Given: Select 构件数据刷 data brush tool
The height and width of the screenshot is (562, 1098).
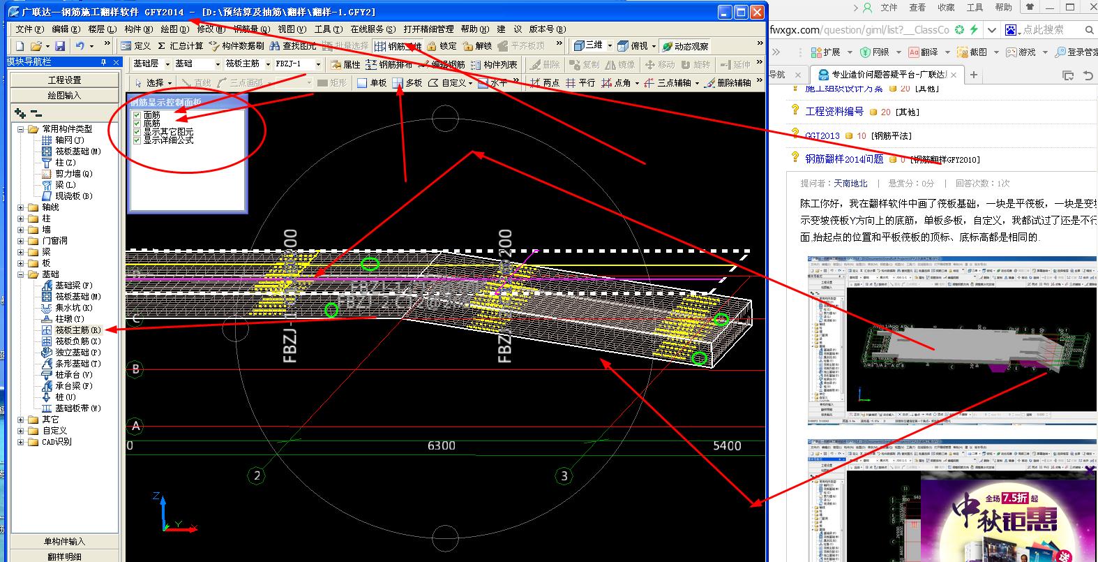Looking at the screenshot, I should 236,46.
